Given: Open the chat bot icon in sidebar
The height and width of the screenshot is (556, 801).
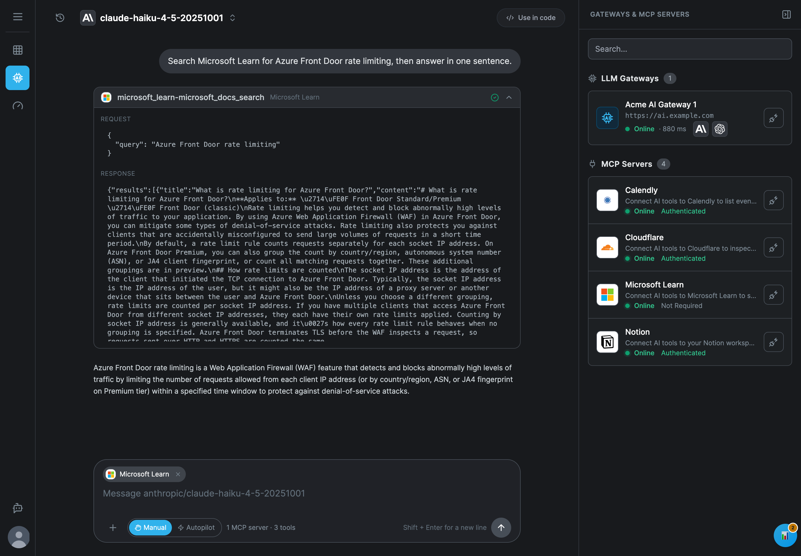Looking at the screenshot, I should click(x=18, y=508).
